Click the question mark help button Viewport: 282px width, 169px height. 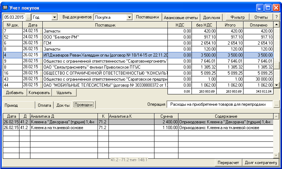(276, 17)
